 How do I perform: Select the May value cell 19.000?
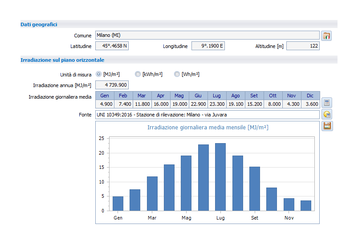click(179, 104)
